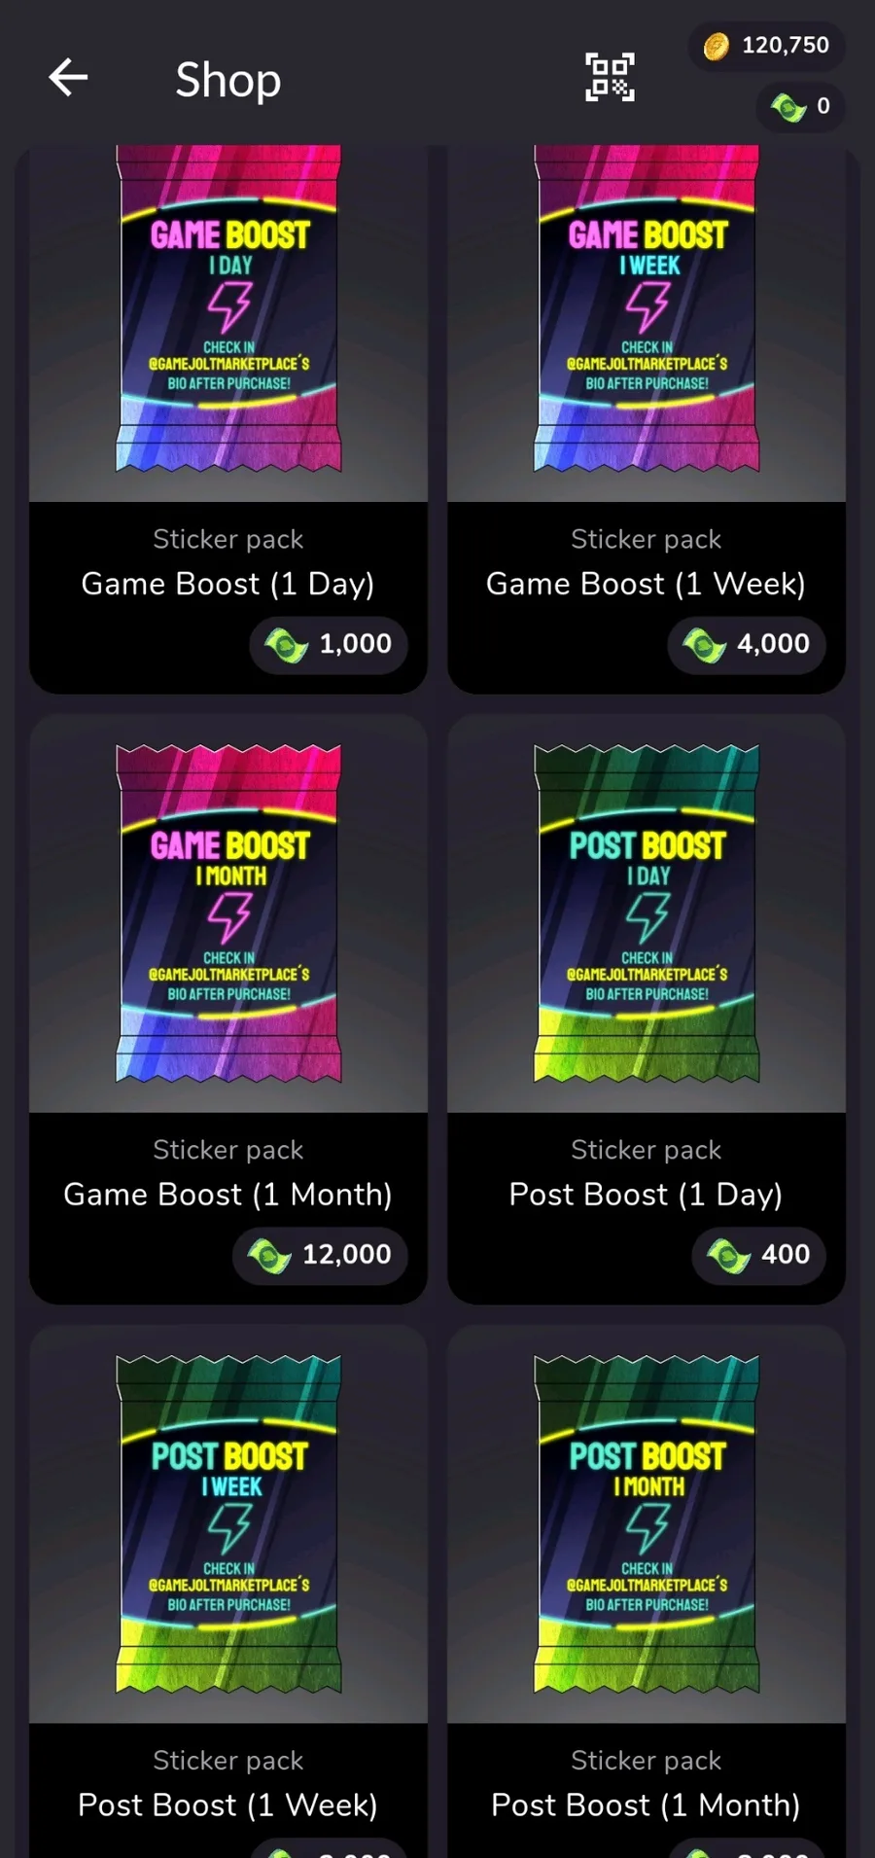Select the Post Boost 1 Month pack image

pos(647,1524)
